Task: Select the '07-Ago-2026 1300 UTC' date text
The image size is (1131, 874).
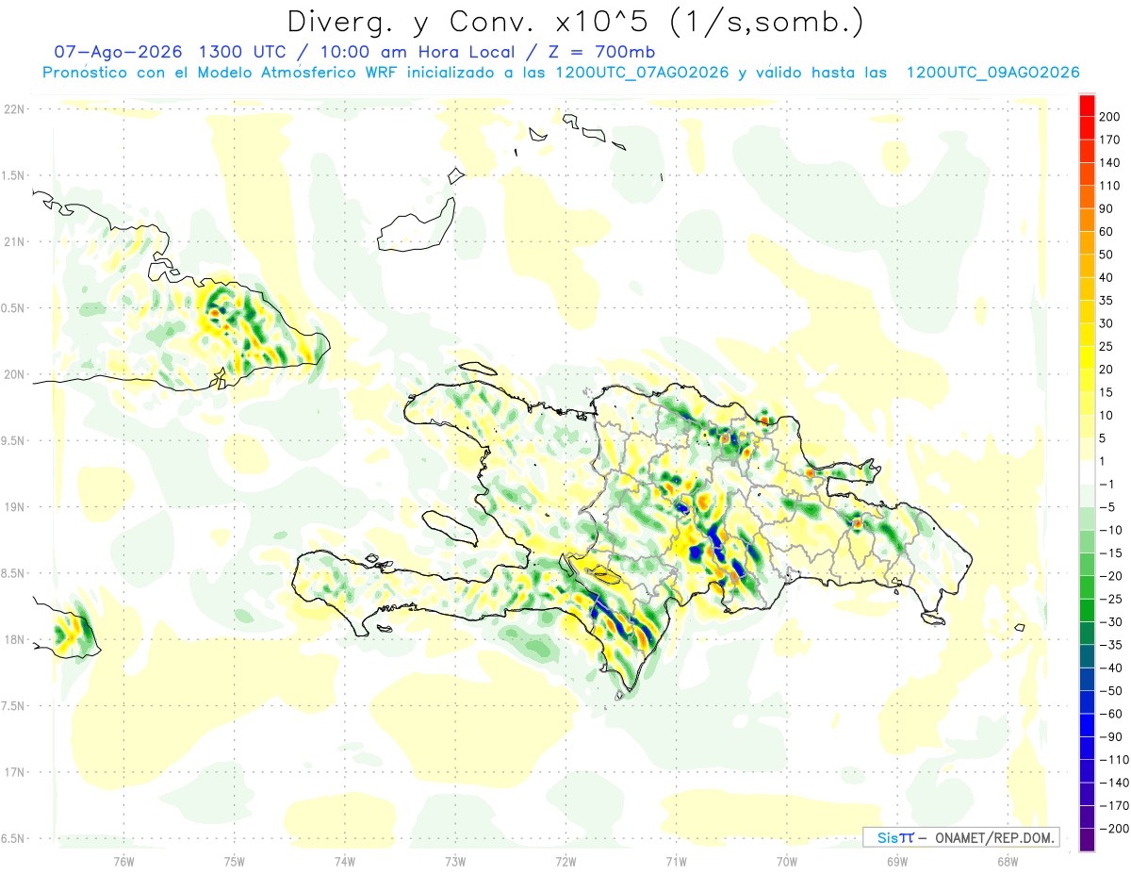Action: click(170, 52)
